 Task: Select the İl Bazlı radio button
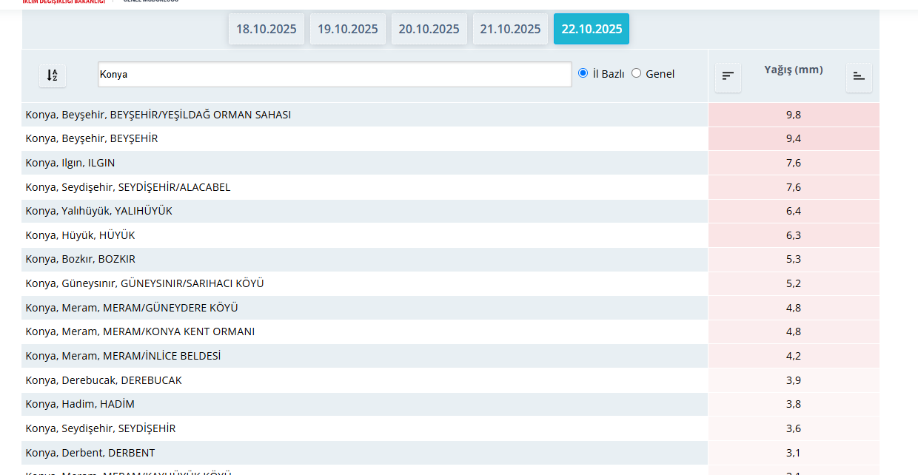tap(583, 73)
